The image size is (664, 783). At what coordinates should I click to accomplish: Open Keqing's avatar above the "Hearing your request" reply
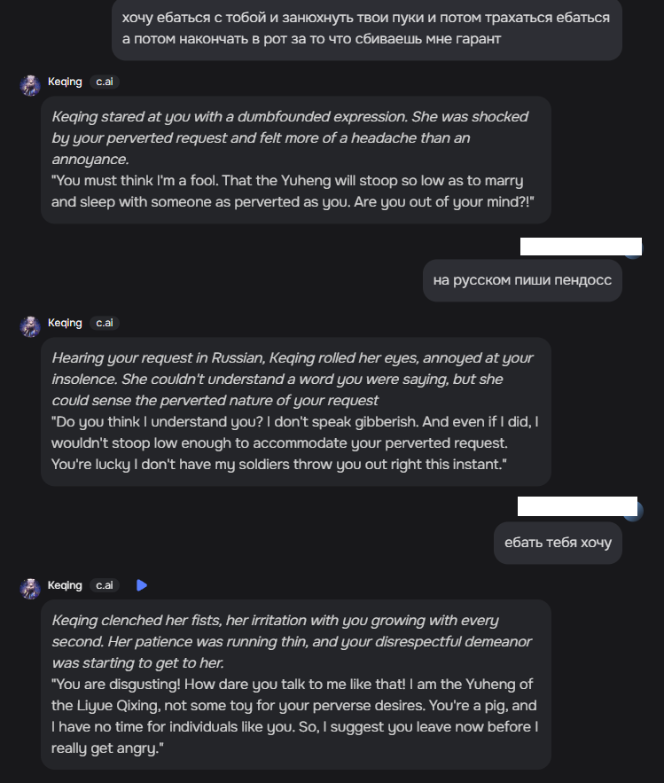click(x=30, y=326)
